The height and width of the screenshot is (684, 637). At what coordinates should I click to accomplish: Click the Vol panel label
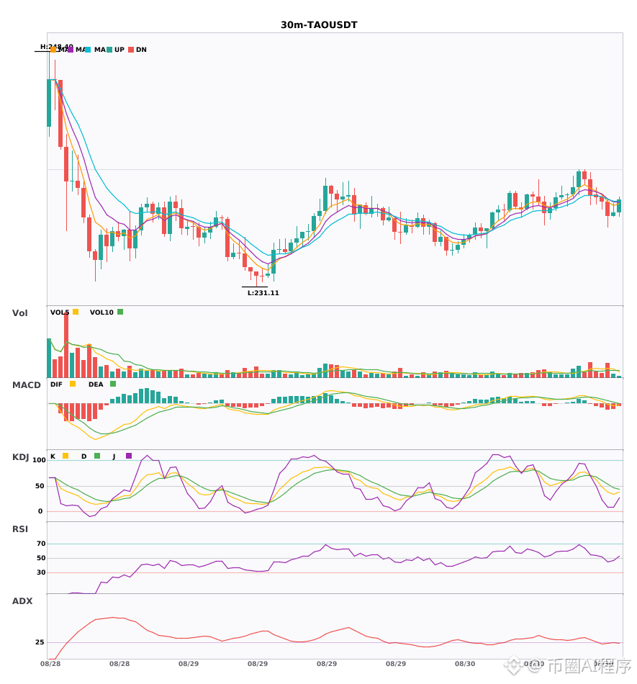tap(19, 313)
